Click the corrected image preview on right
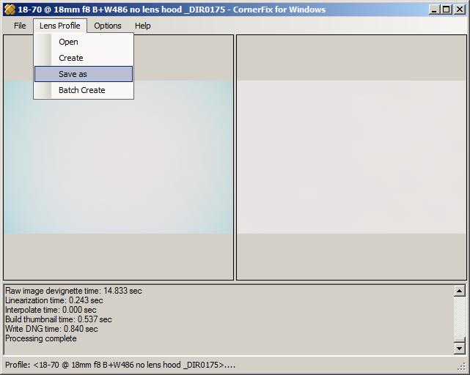Screen dimensions: 470x375 [351, 157]
